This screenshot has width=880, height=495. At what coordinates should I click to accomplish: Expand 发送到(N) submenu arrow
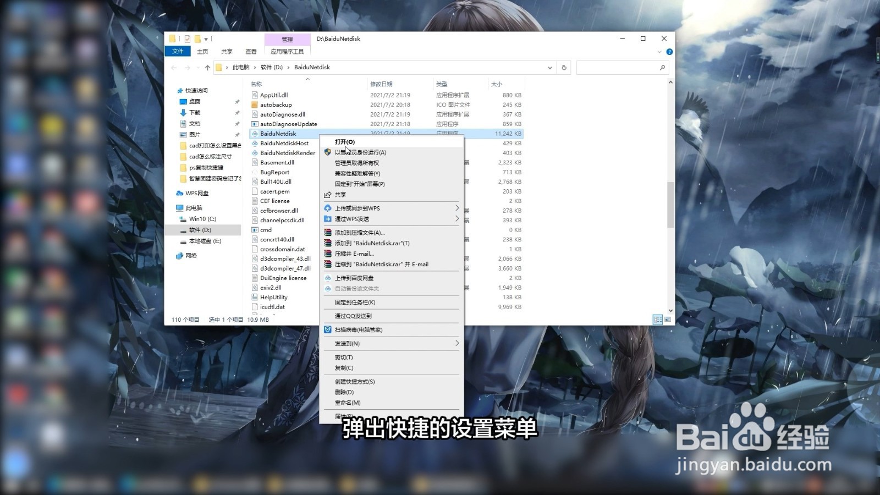pyautogui.click(x=457, y=343)
